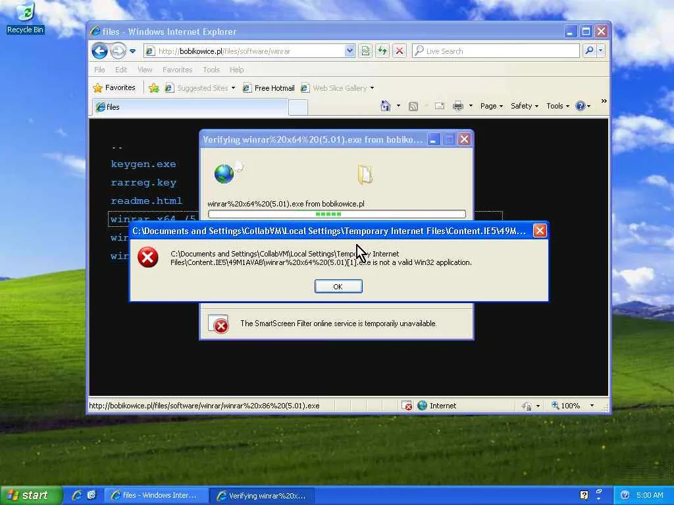Click the red error X icon in dialog
The width and height of the screenshot is (674, 505).
pos(148,257)
